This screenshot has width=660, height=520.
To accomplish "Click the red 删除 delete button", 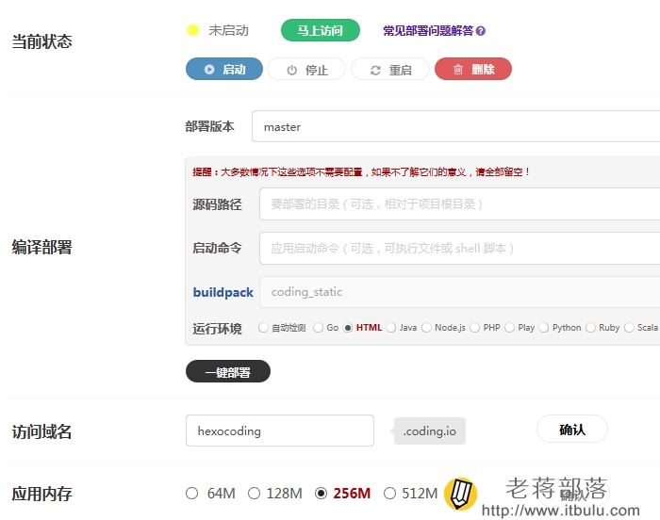I will tap(473, 69).
